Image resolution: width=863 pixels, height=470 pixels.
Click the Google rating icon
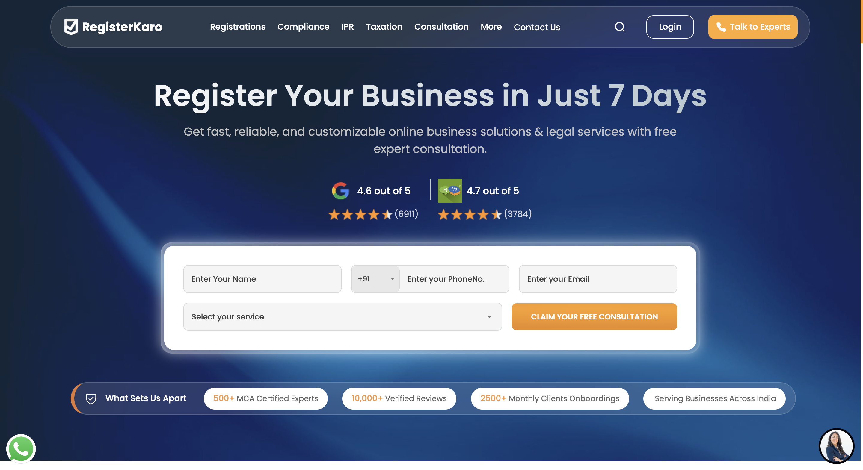pyautogui.click(x=340, y=190)
